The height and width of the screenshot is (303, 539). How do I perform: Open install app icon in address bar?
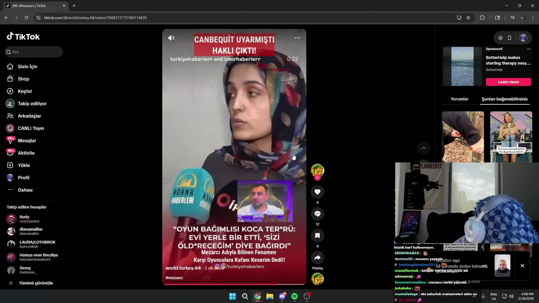459,18
